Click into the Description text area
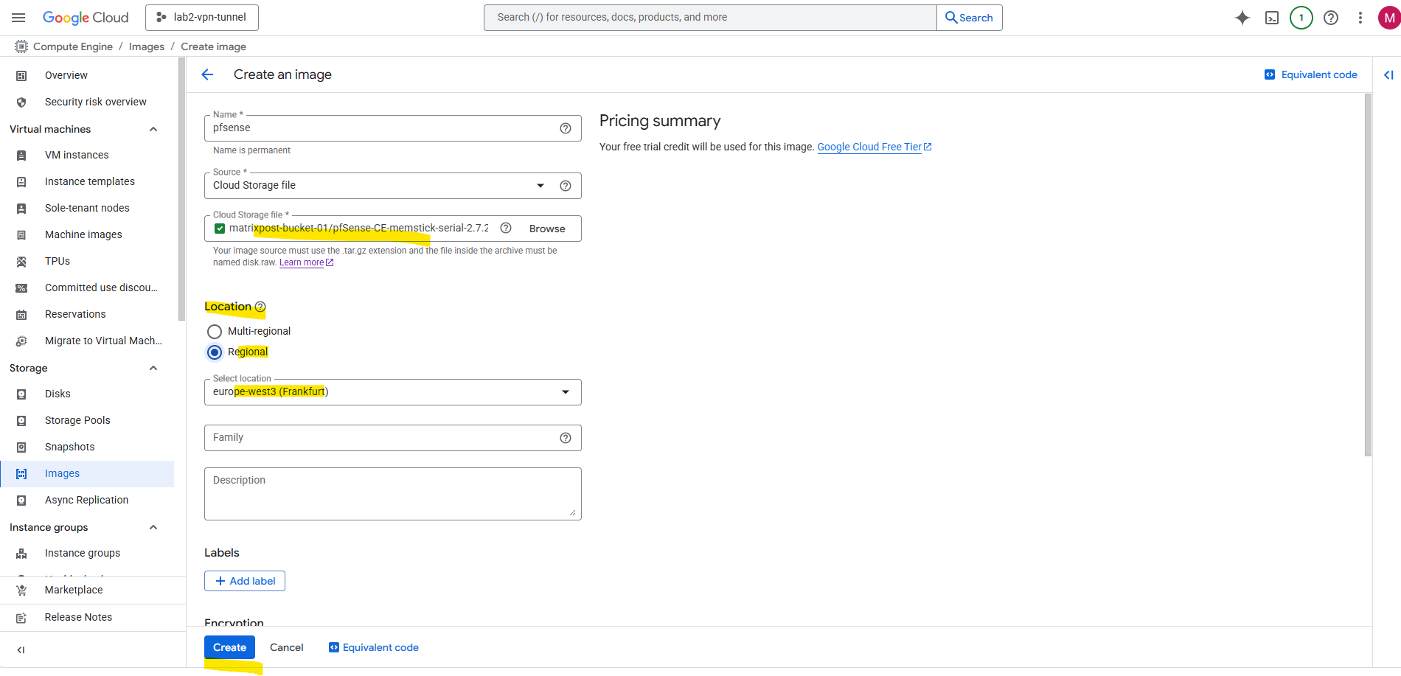This screenshot has width=1401, height=676. pyautogui.click(x=392, y=494)
